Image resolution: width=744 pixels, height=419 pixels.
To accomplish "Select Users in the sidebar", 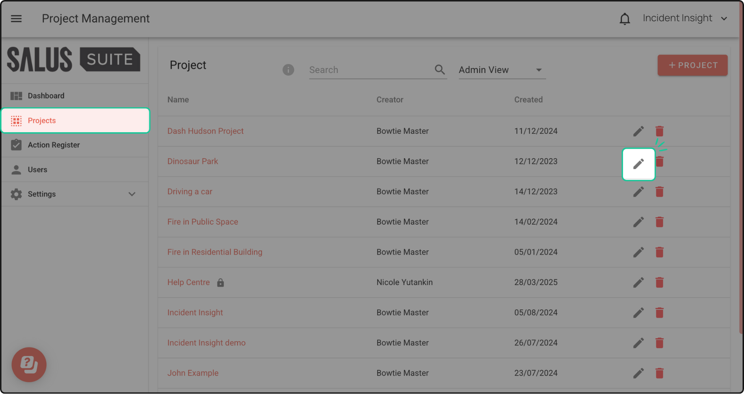I will (x=37, y=169).
